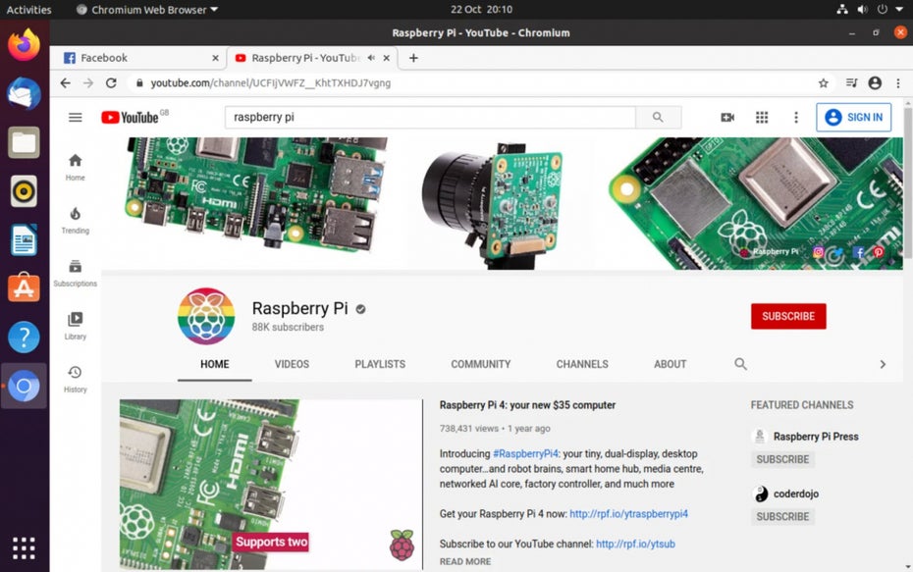Open Subscriptions in the YouTube sidebar
This screenshot has width=913, height=572.
coord(76,273)
